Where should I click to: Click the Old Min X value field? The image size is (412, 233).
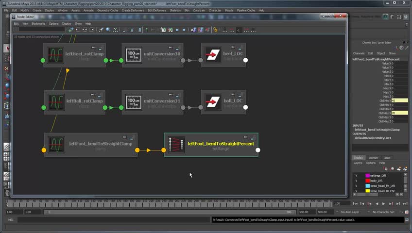400,100
